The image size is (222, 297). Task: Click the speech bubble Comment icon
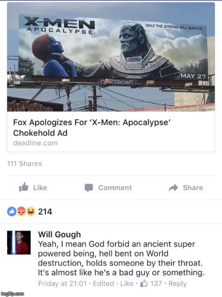click(88, 188)
